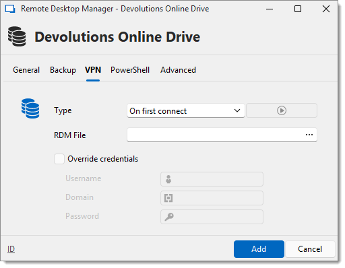Open the General tab
The image size is (345, 268).
click(x=26, y=70)
